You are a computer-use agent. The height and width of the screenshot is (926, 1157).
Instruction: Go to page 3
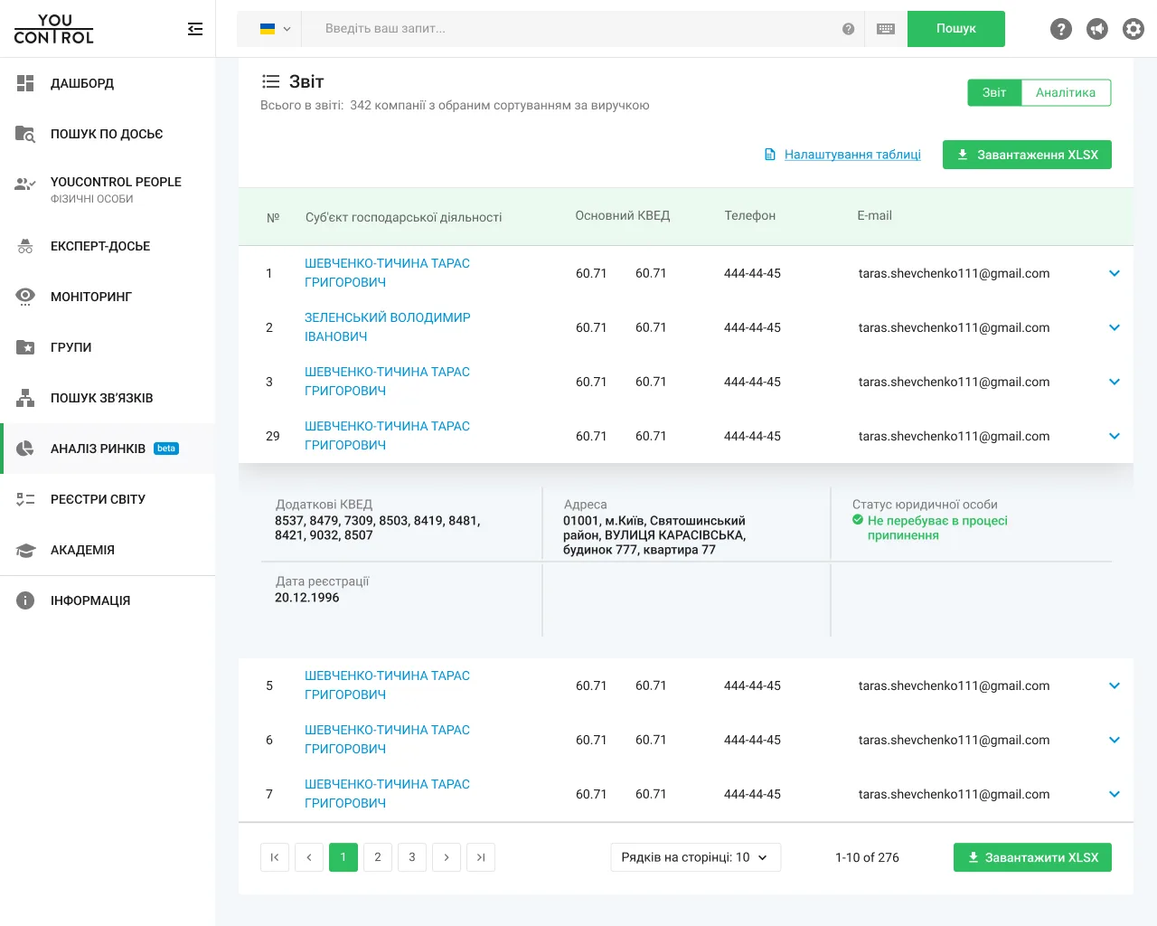pos(412,857)
